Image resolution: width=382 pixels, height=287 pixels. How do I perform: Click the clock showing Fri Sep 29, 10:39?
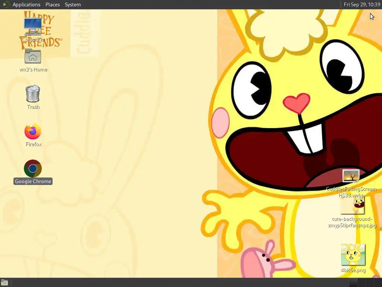362,4
